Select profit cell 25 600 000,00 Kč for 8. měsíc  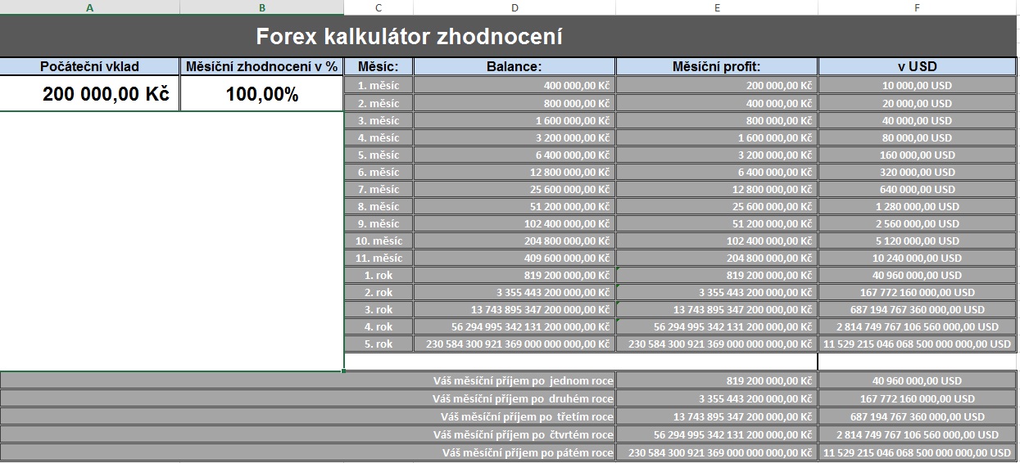(x=717, y=206)
